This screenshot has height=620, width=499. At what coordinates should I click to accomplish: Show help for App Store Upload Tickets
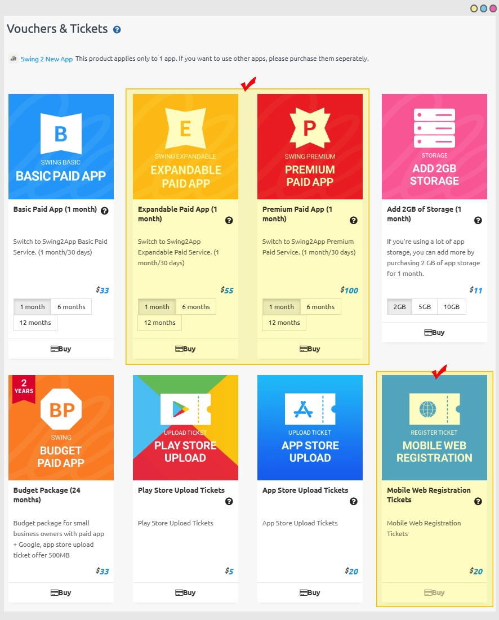pos(354,501)
